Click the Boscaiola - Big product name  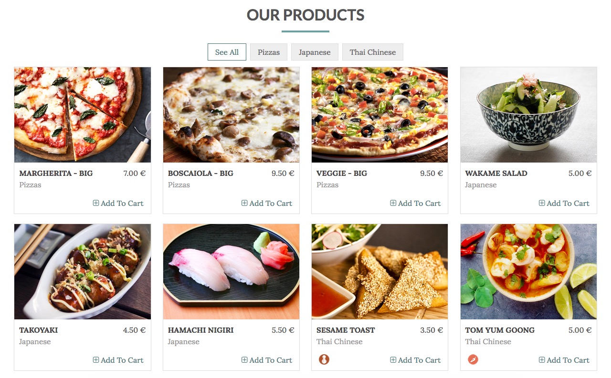coord(200,173)
